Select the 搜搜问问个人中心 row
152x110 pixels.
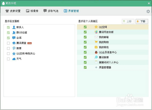tap(113, 62)
